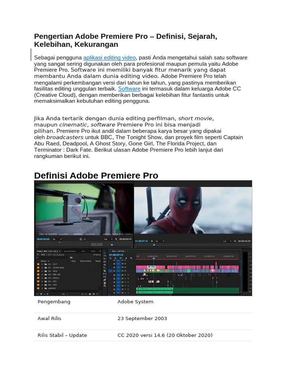Open source monitor settings wrench
This screenshot has width=282, height=376.
pos(116,239)
